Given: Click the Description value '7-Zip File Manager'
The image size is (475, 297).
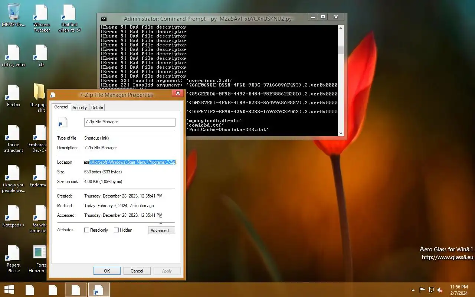Looking at the screenshot, I should [101, 148].
